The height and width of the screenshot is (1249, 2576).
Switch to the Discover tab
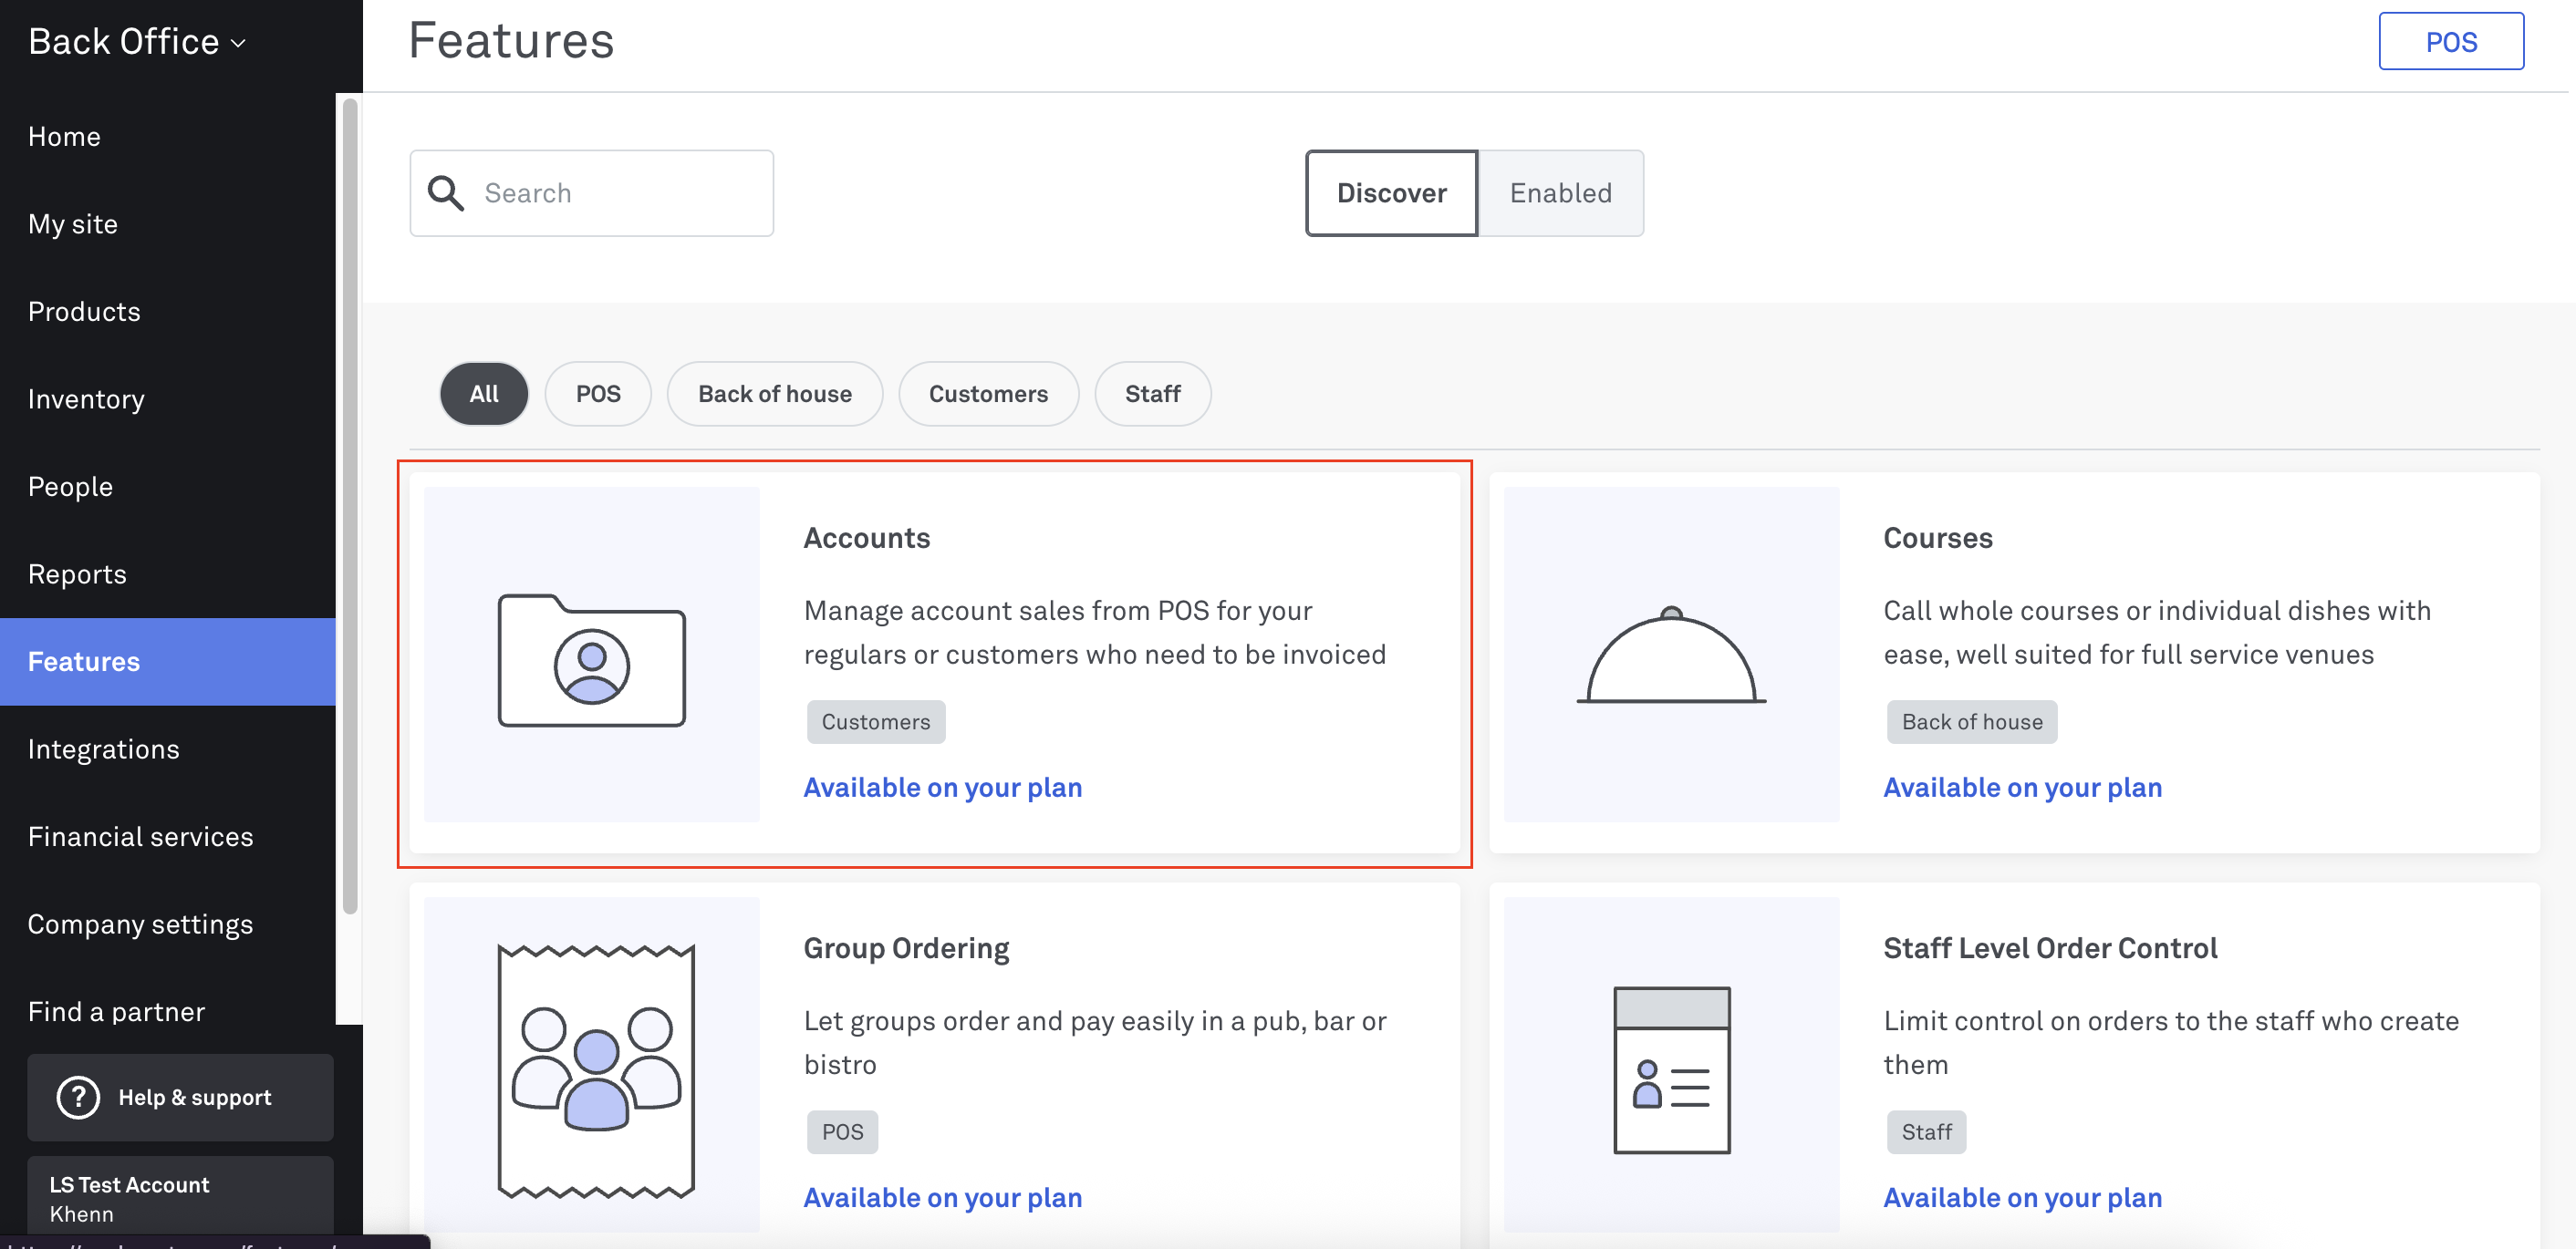click(x=1391, y=193)
